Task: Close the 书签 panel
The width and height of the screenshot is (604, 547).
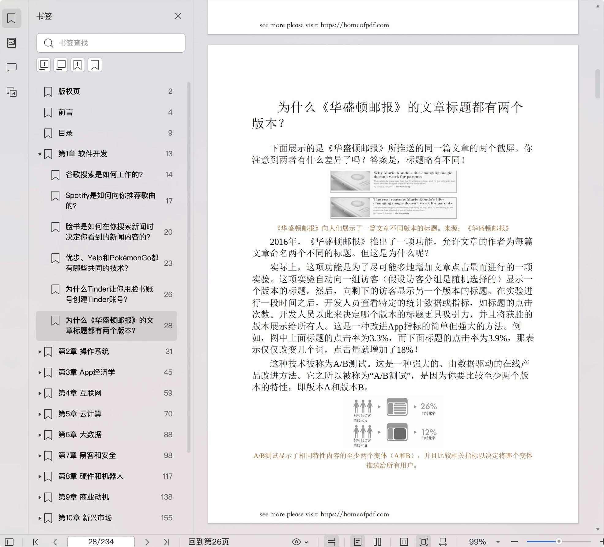Action: (178, 16)
